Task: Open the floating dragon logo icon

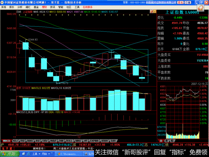Action: click(x=201, y=8)
